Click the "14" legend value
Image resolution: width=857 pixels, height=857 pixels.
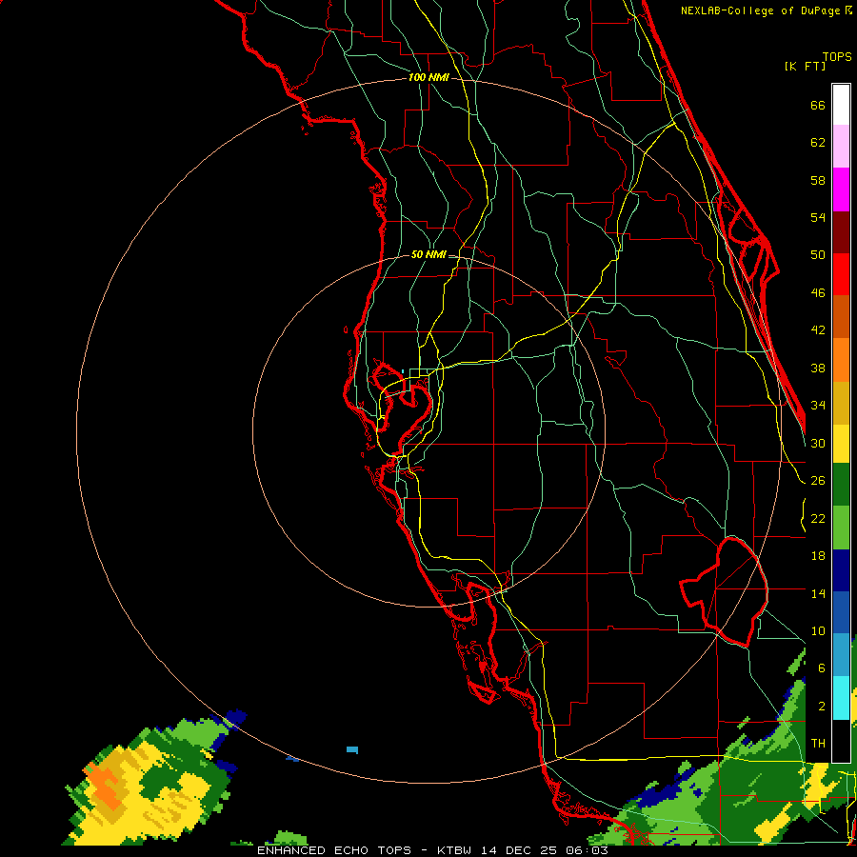coord(818,594)
